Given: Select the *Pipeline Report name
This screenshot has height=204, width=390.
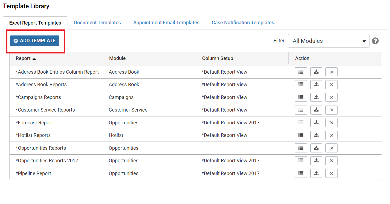Looking at the screenshot, I should (x=33, y=173).
